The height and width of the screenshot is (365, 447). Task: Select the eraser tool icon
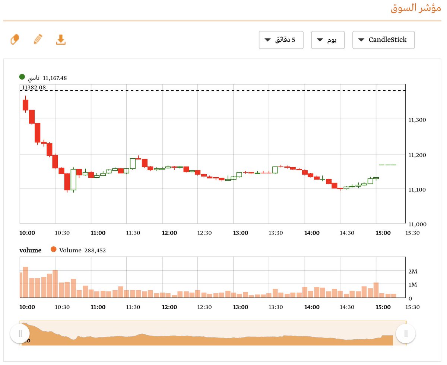(15, 39)
